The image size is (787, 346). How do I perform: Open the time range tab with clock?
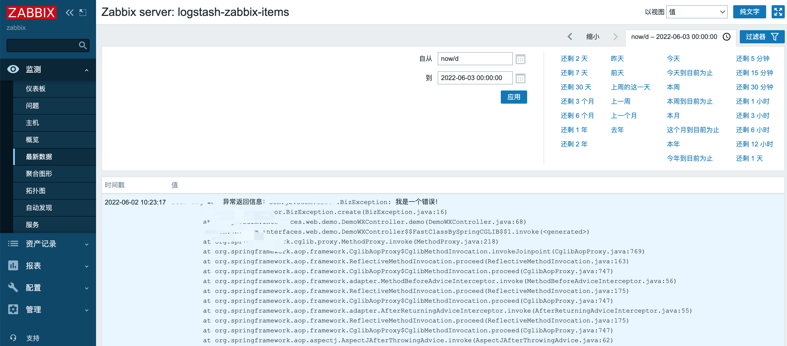(x=681, y=37)
